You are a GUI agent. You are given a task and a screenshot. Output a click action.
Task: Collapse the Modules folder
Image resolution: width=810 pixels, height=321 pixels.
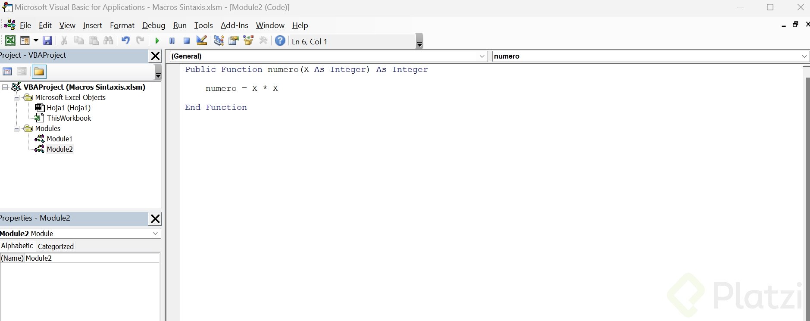(x=16, y=128)
